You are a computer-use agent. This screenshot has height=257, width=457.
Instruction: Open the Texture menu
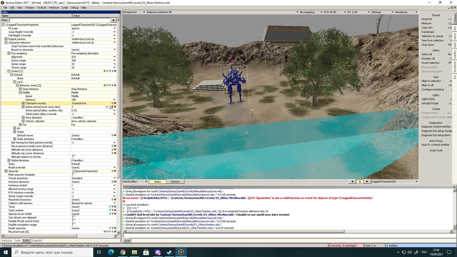point(41,7)
